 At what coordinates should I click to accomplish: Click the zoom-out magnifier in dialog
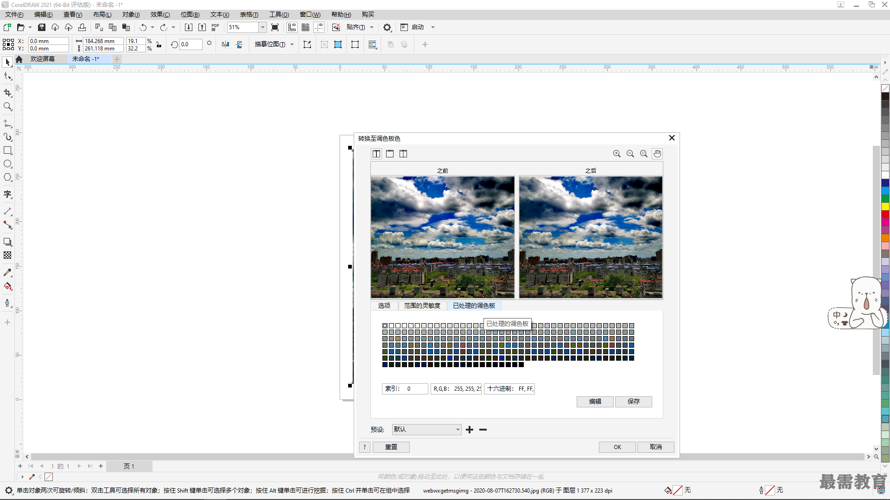point(630,154)
